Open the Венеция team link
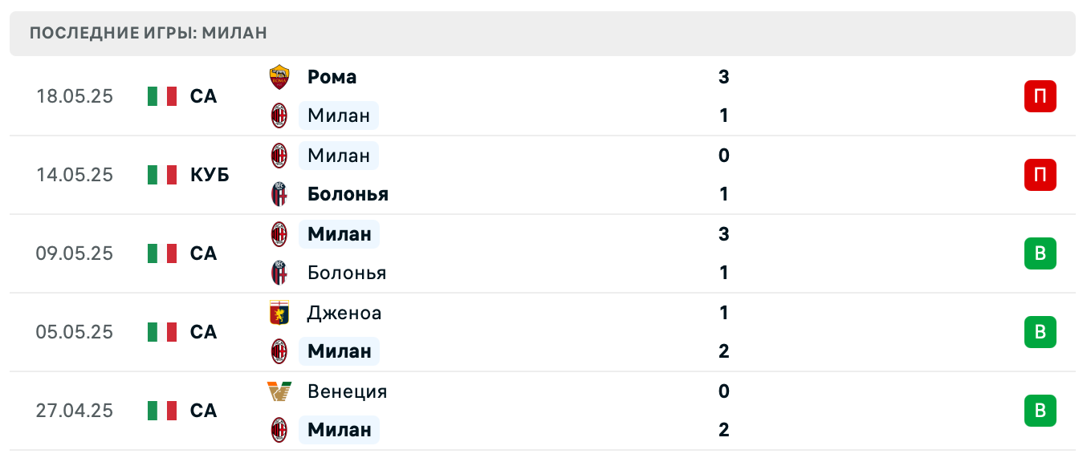This screenshot has height=462, width=1087. click(347, 391)
